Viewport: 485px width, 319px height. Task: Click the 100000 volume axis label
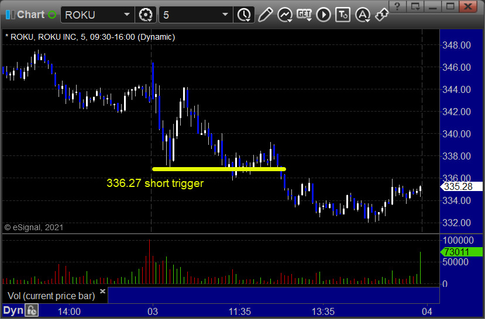click(x=458, y=240)
